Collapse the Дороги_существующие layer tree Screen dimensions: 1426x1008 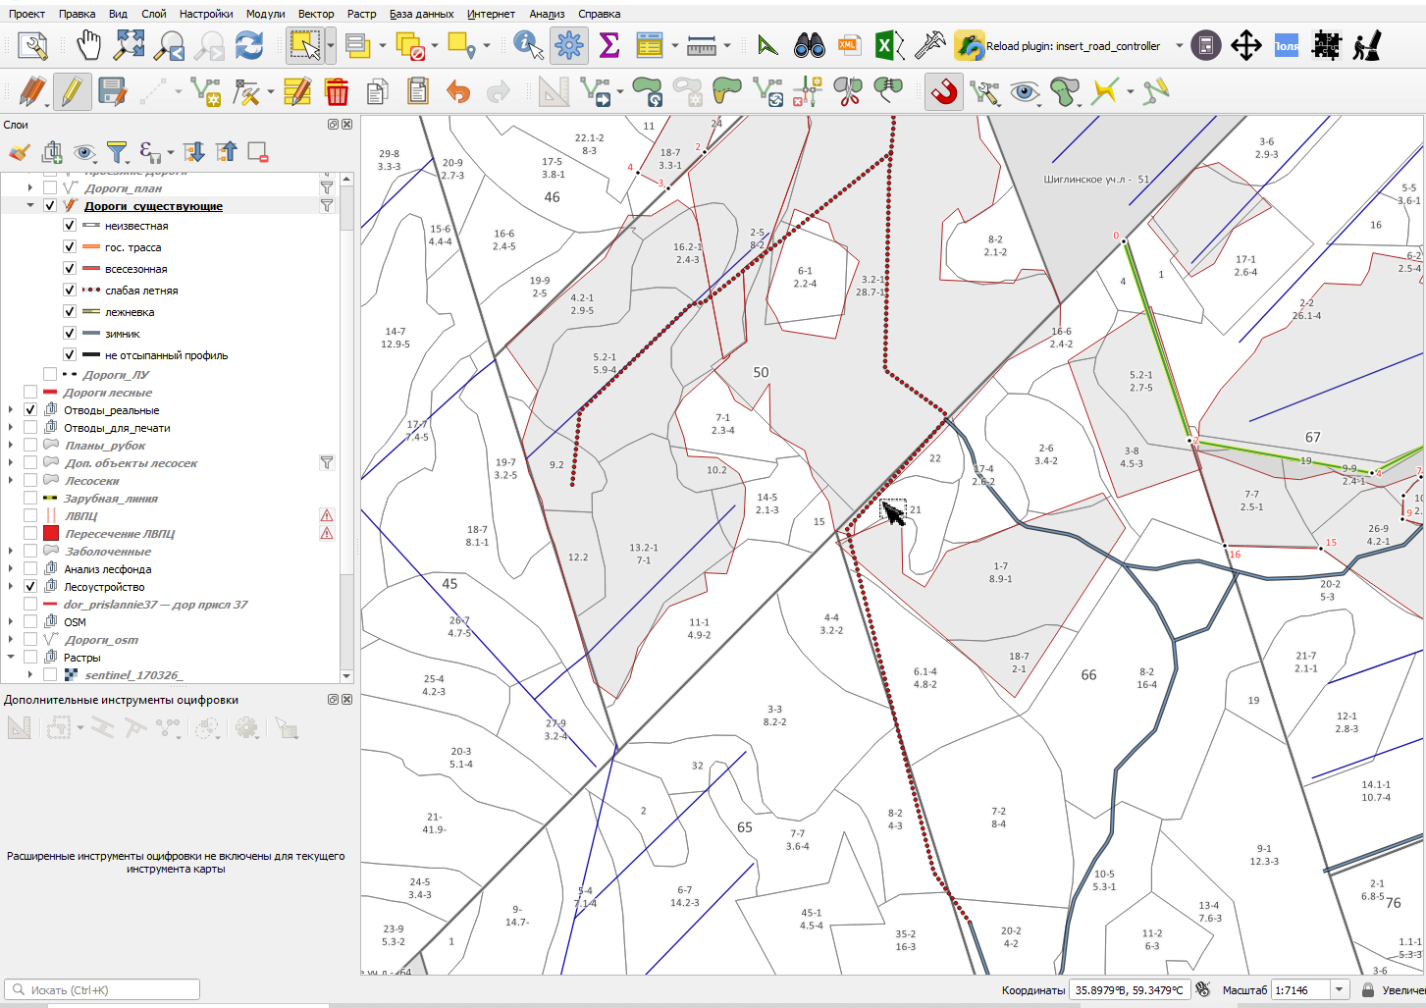pos(30,206)
